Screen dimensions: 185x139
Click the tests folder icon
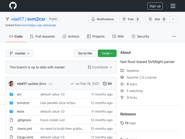(x=11, y=111)
